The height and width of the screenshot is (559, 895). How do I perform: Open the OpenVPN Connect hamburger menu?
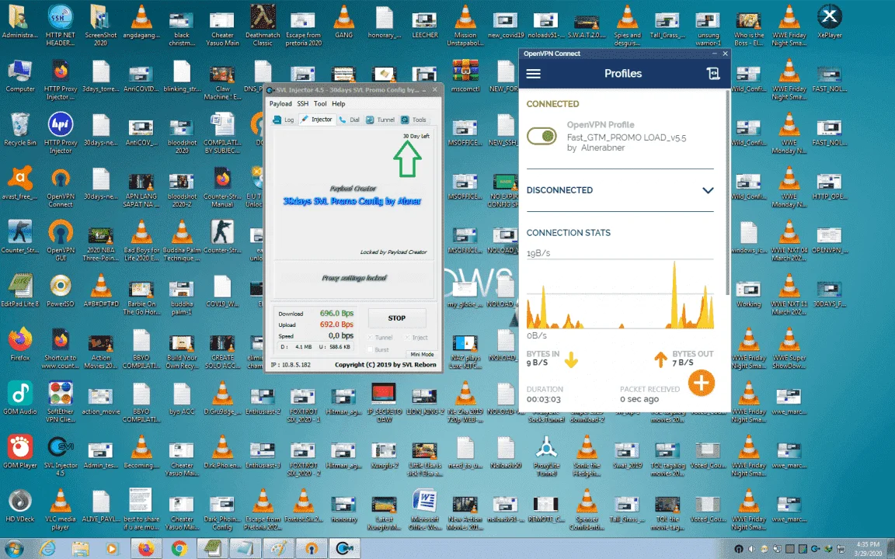533,74
